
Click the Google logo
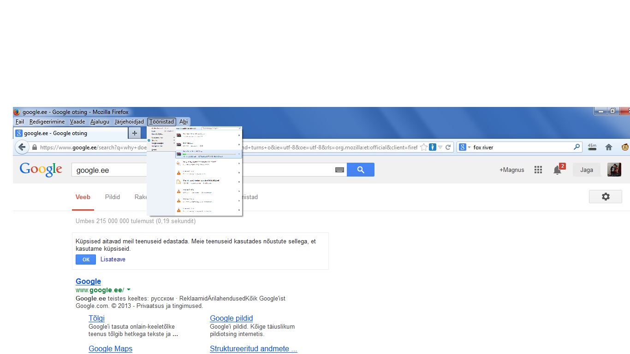pyautogui.click(x=41, y=170)
